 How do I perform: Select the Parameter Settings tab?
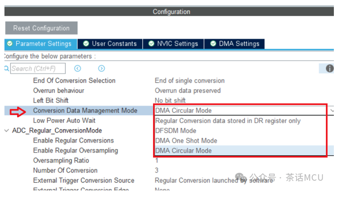(x=39, y=44)
